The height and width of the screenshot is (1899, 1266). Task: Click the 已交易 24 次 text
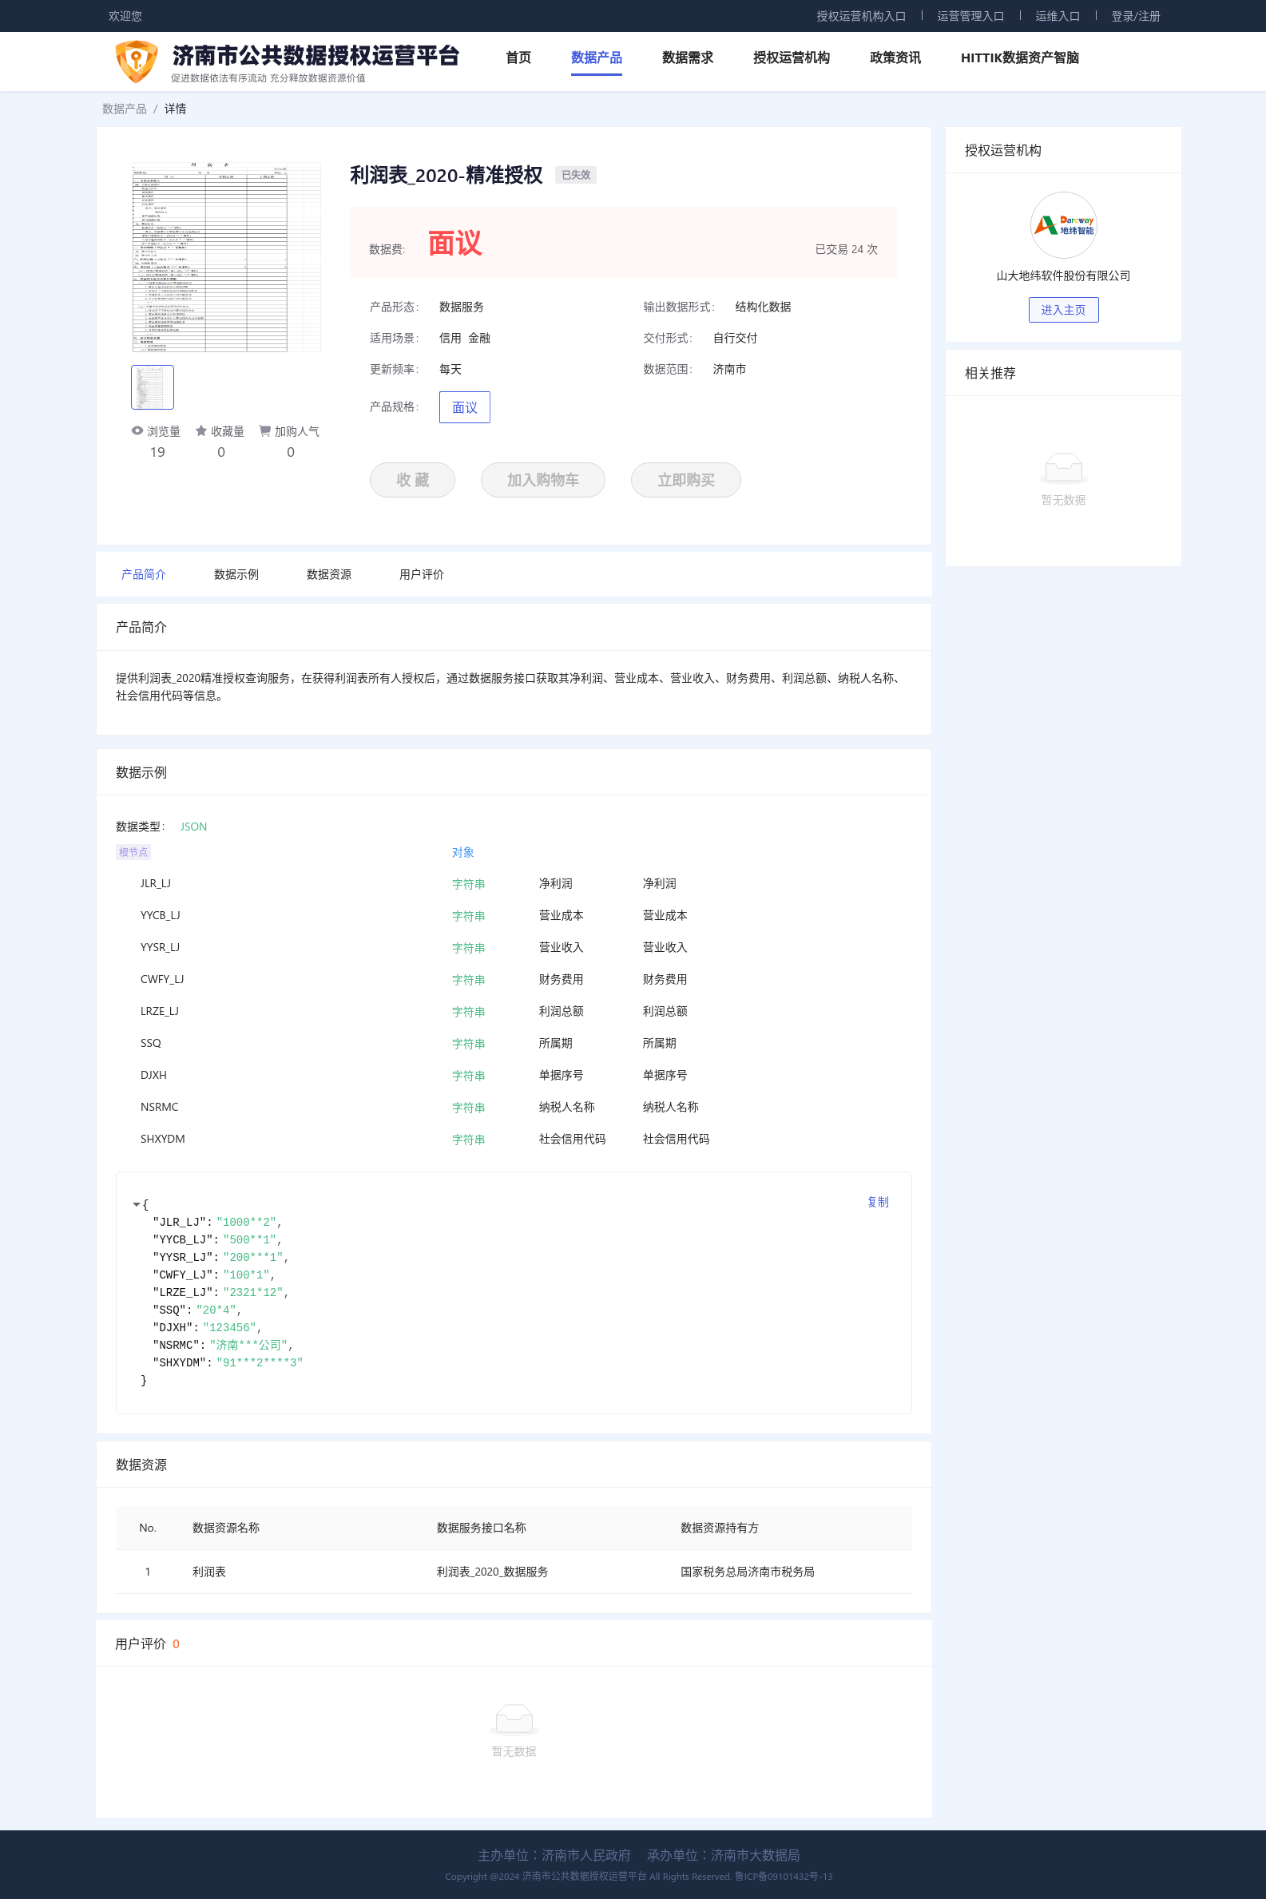845,249
